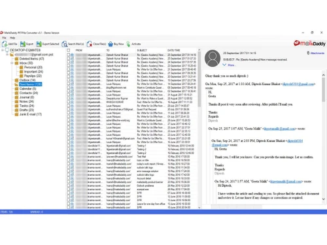Click the mail list vertical scrollbar thumb
The height and width of the screenshot is (245, 327).
point(199,80)
